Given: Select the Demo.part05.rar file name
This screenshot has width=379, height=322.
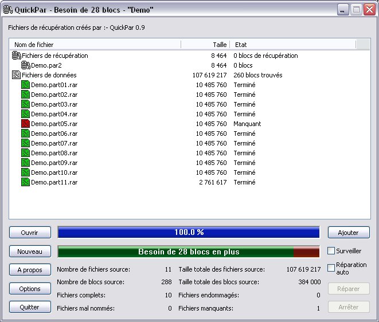Looking at the screenshot, I should pyautogui.click(x=54, y=124).
